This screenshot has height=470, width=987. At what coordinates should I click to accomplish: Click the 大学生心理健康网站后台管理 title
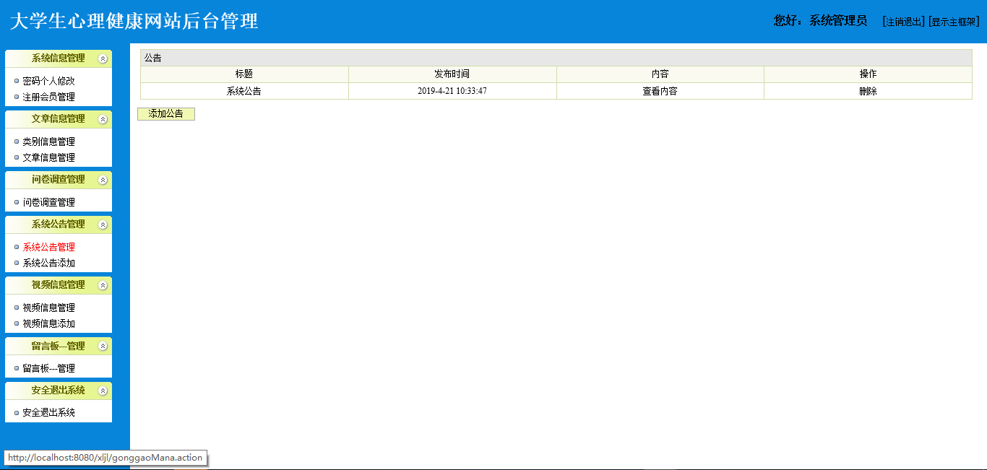coord(134,21)
